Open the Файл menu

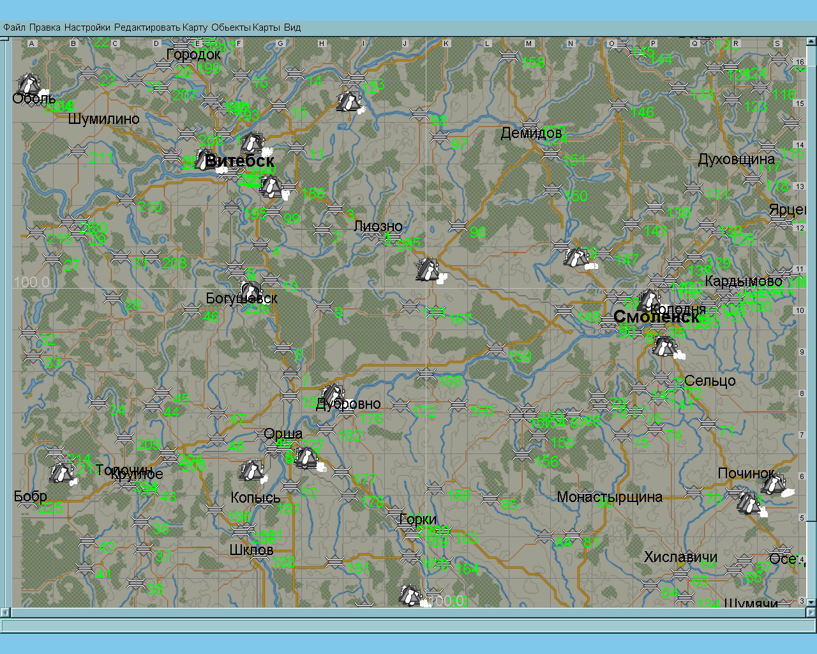tap(14, 27)
